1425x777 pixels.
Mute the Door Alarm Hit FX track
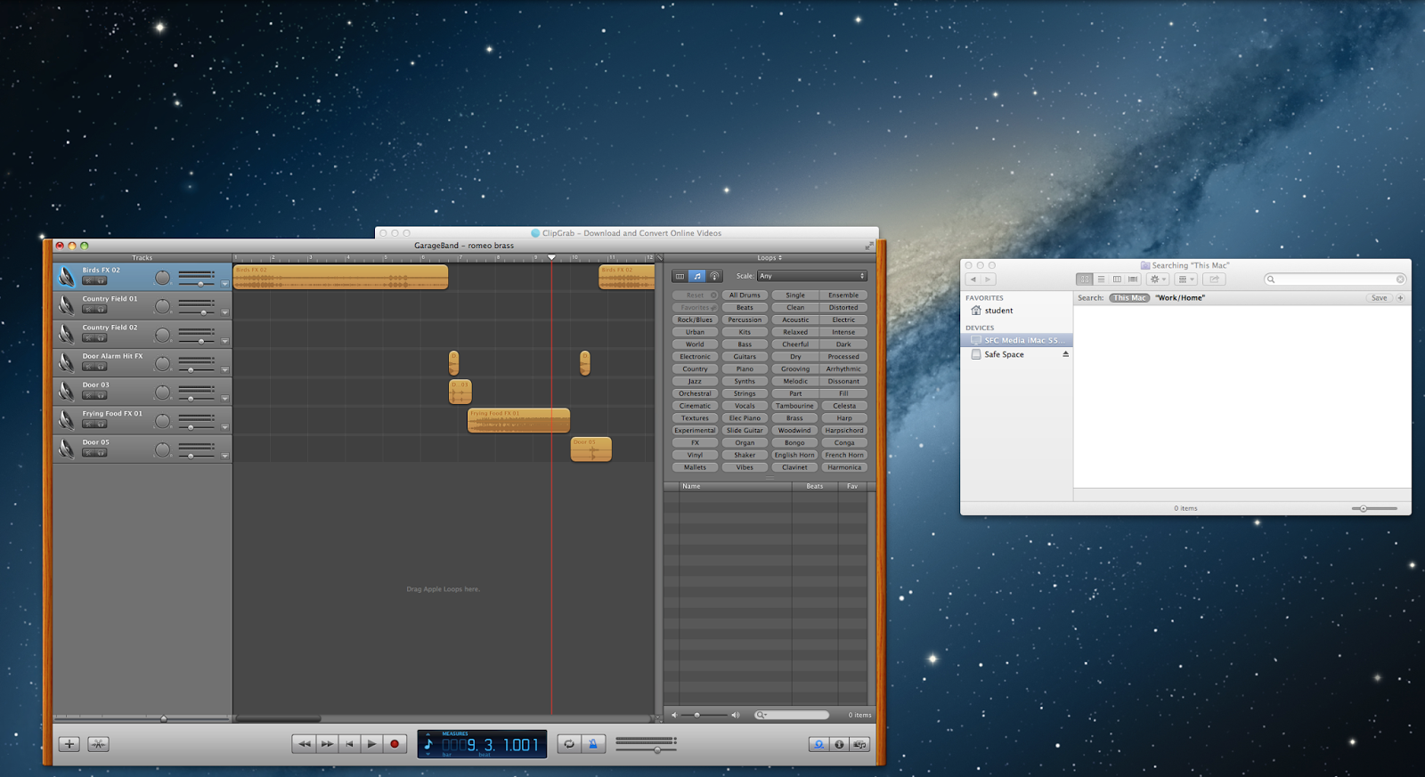tap(89, 367)
